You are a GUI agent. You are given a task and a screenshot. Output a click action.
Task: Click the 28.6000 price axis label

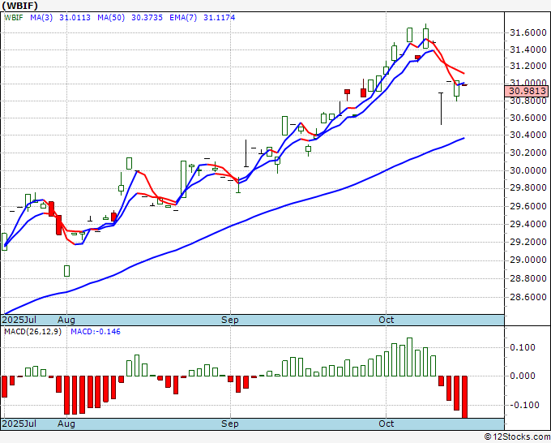click(x=528, y=297)
